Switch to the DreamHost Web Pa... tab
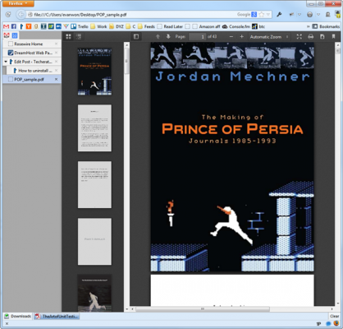This screenshot has height=329, width=343. [x=32, y=53]
